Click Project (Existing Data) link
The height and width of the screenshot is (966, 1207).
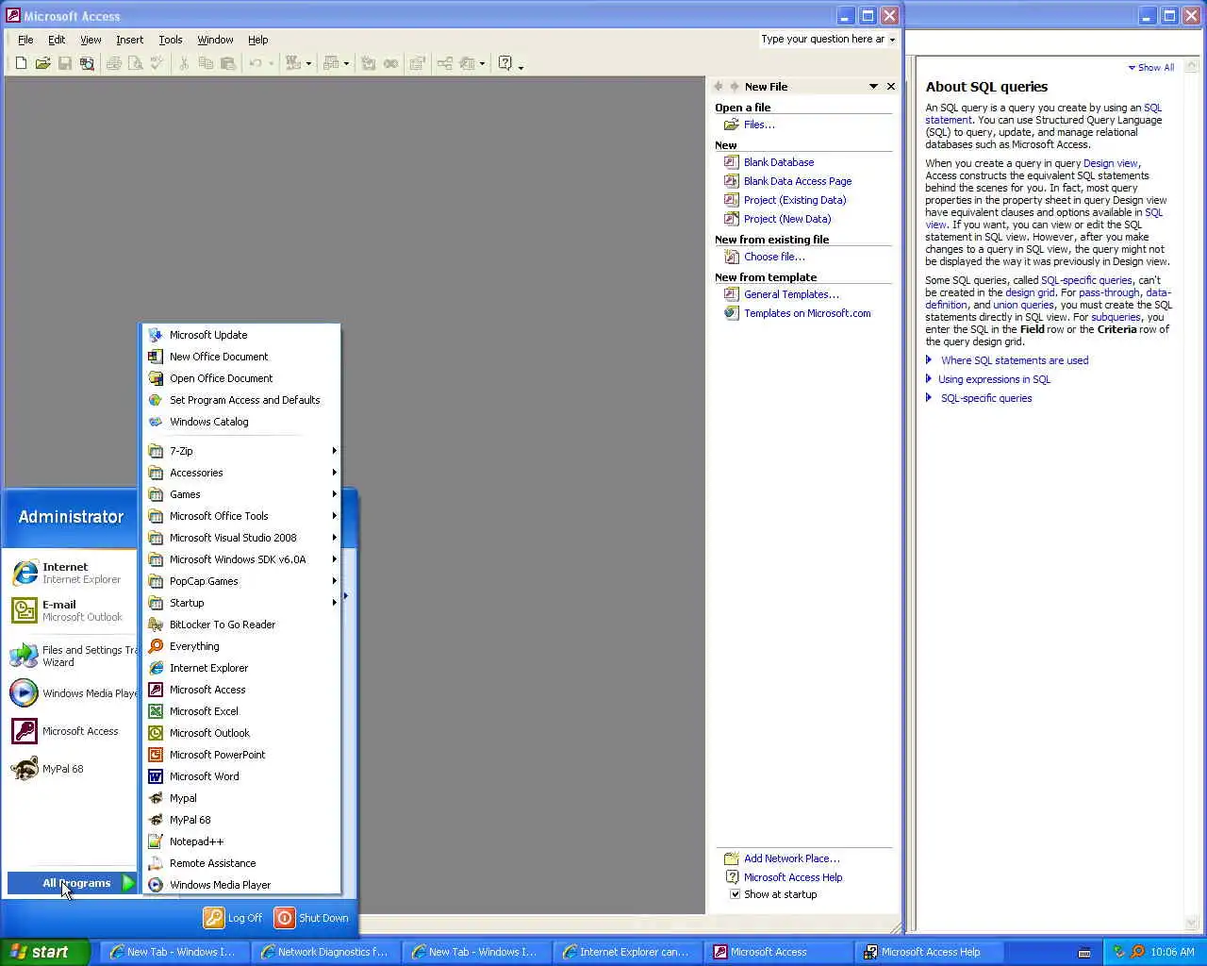pos(795,200)
